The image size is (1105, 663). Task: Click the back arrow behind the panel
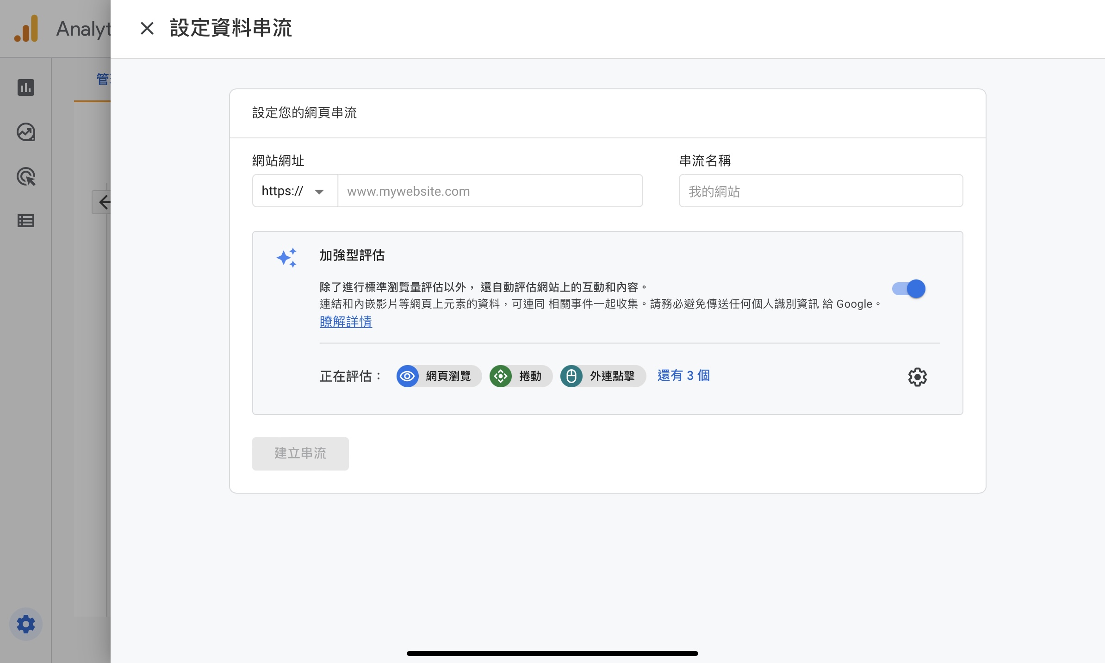click(102, 202)
